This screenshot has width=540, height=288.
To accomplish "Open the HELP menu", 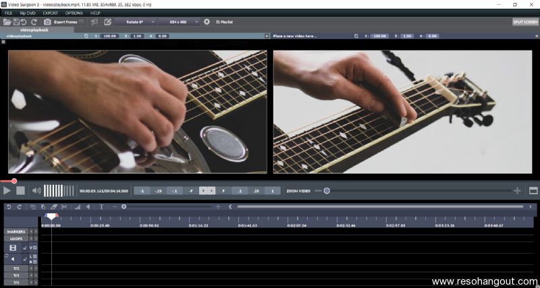I will pos(95,13).
